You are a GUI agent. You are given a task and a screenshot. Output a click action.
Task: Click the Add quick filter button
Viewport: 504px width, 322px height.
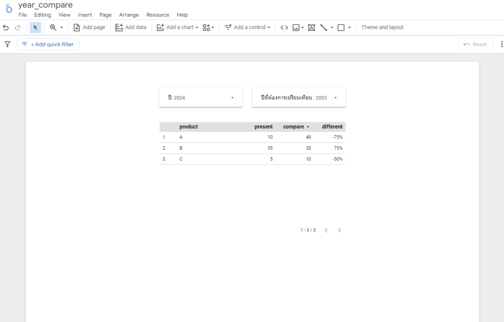pos(48,44)
